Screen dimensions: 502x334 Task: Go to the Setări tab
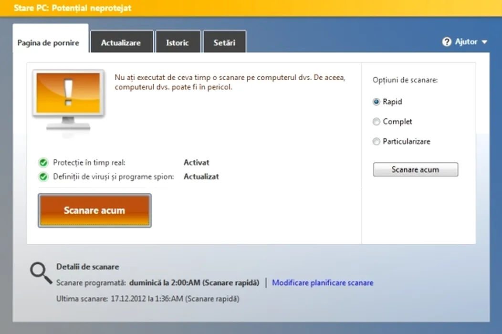click(x=224, y=42)
